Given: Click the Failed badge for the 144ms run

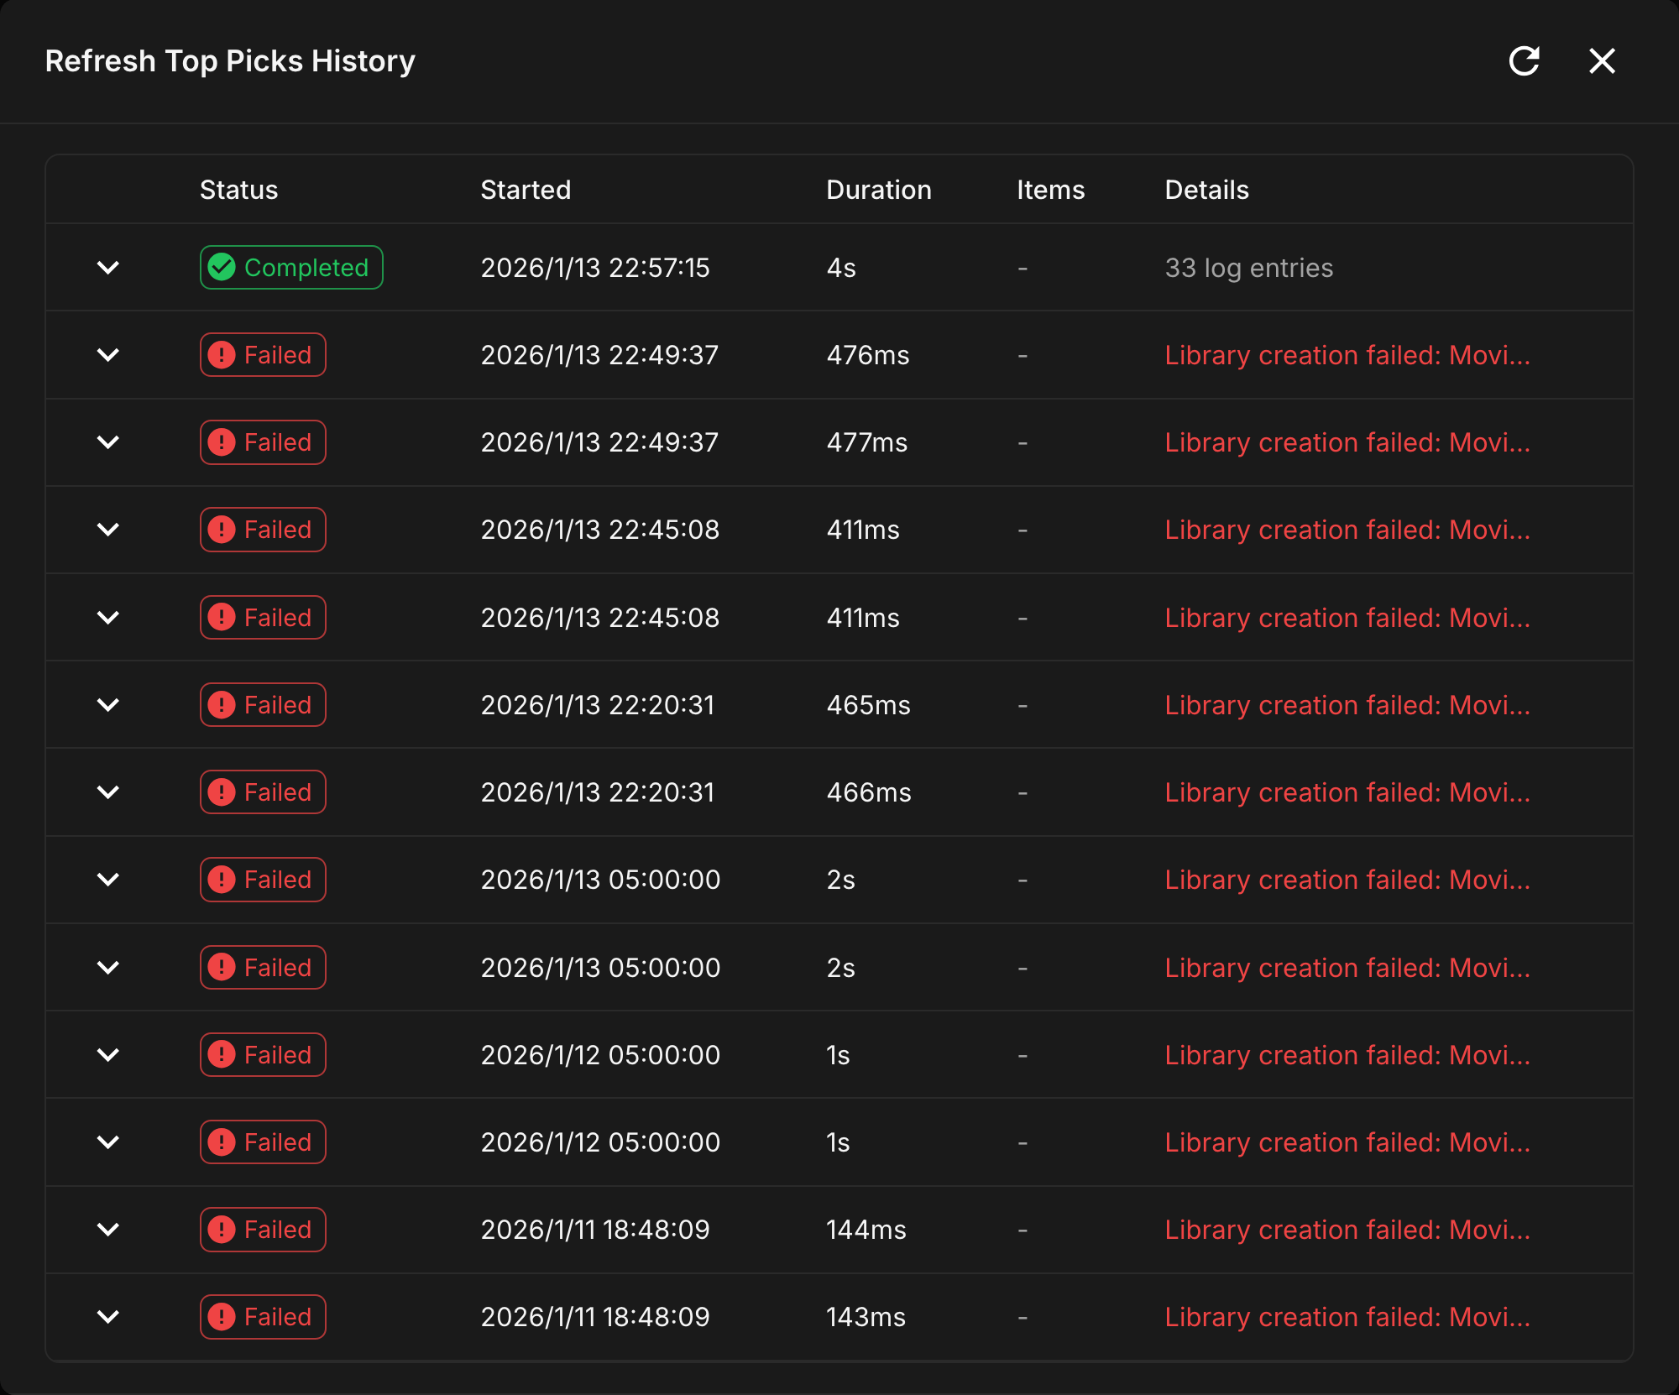Looking at the screenshot, I should (263, 1230).
